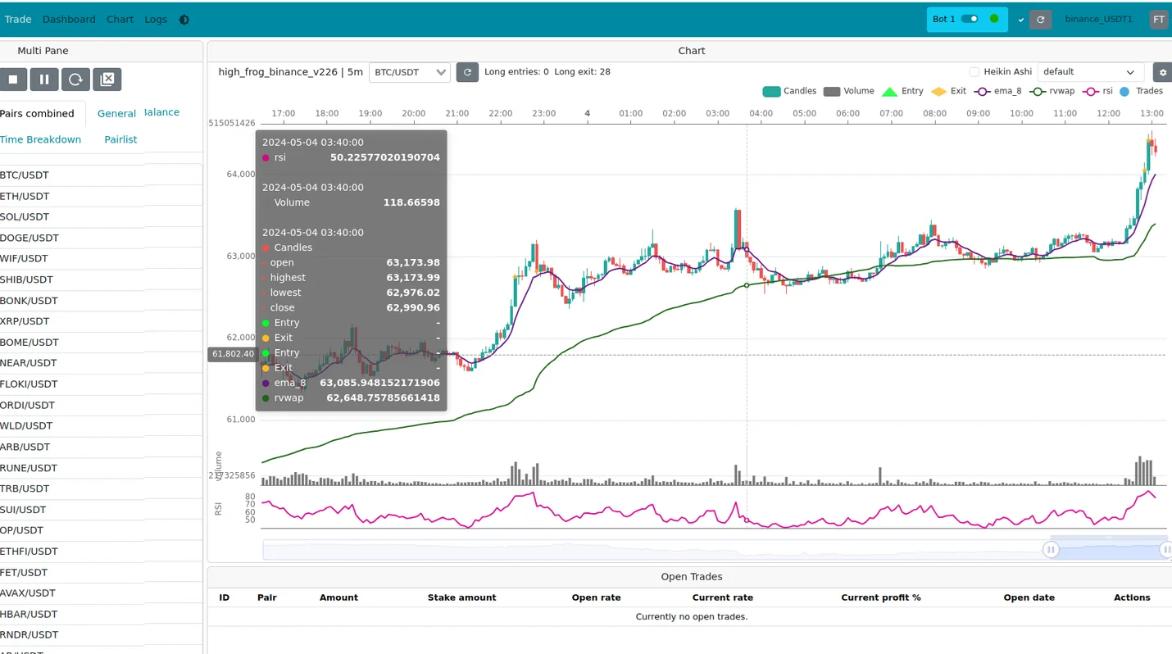Refresh the chart next to BTC/USDT selector
Image resolution: width=1172 pixels, height=654 pixels.
pos(467,72)
